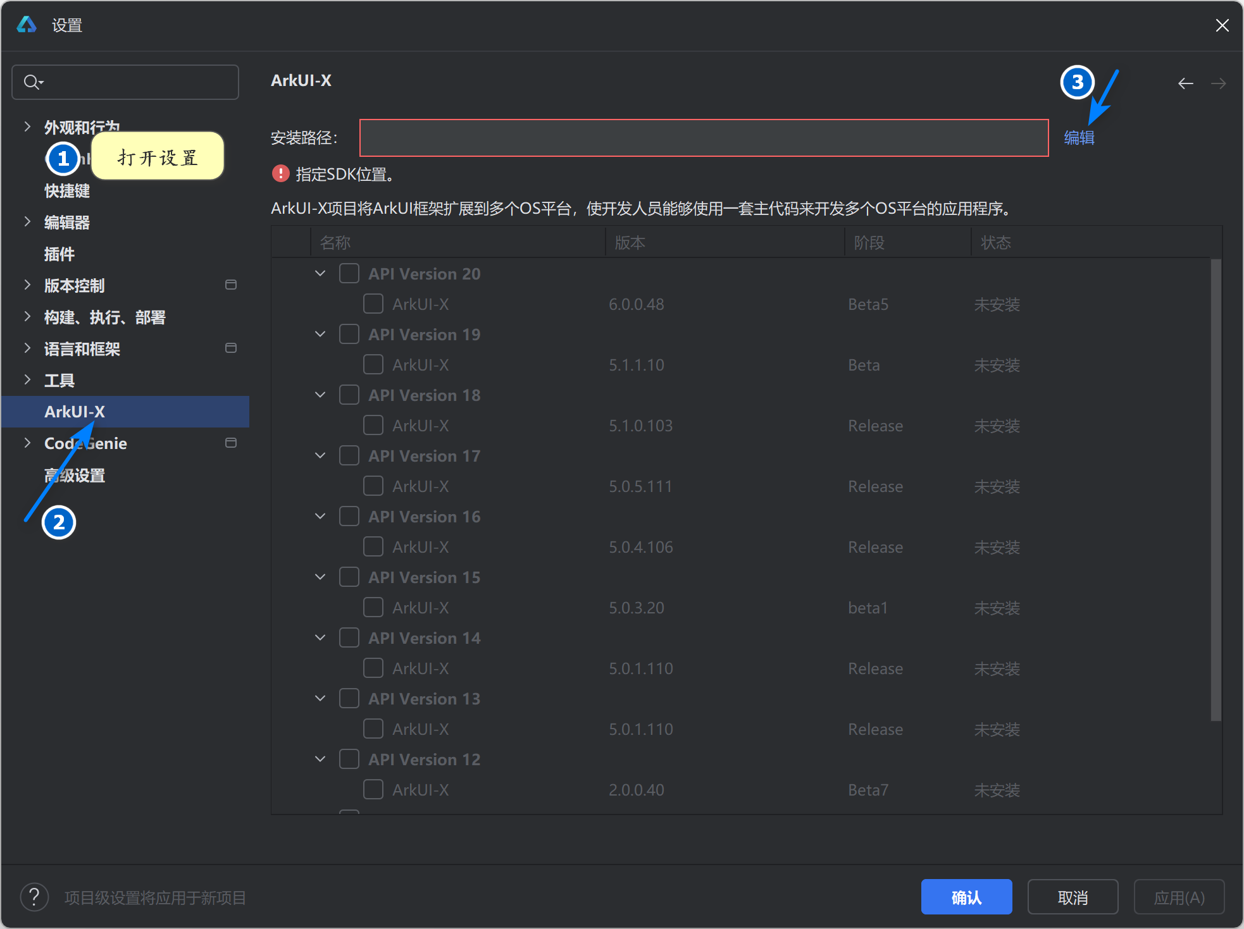Open the 插件 settings page
The image size is (1244, 929).
click(59, 254)
